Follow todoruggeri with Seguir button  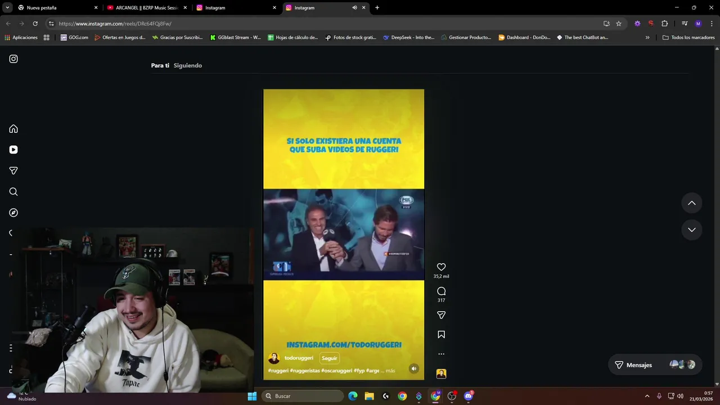[329, 358]
